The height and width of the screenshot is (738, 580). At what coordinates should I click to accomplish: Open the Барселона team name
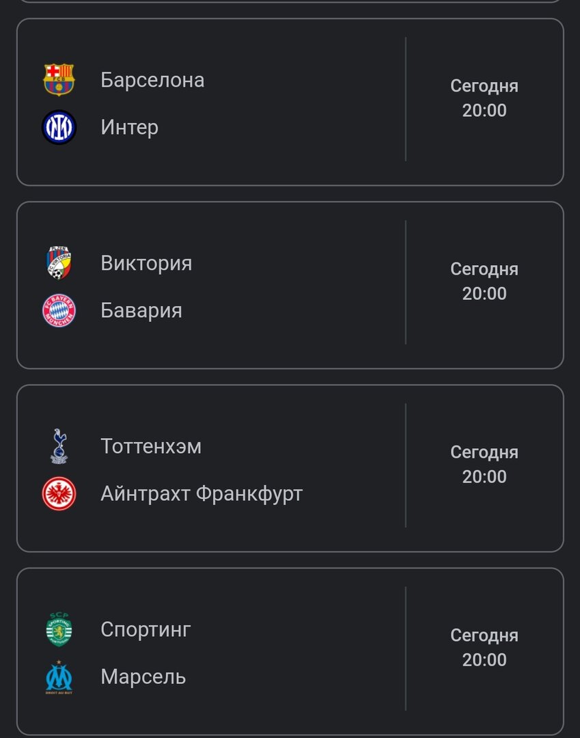point(152,80)
